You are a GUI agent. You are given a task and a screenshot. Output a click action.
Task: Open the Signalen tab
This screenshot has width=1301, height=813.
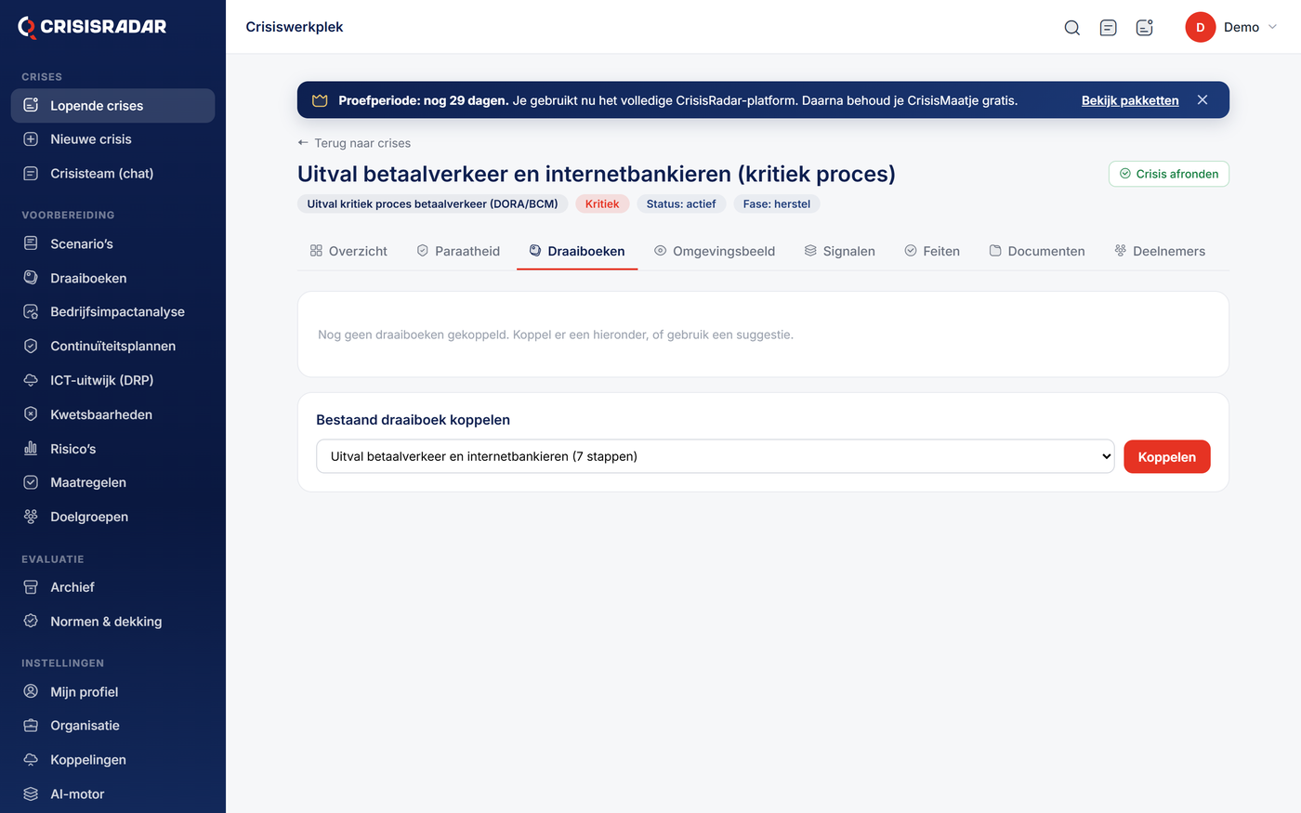coord(839,251)
